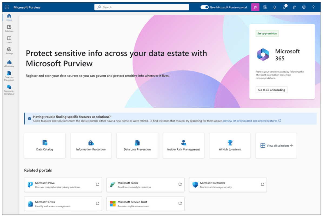Screen dimensions: 323x217
Task: Click the header icon left of the settings gear
Action: click(294, 7)
